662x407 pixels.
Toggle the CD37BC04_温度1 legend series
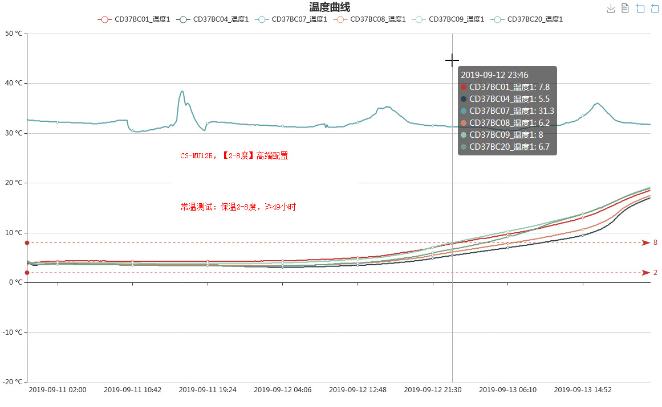(212, 19)
